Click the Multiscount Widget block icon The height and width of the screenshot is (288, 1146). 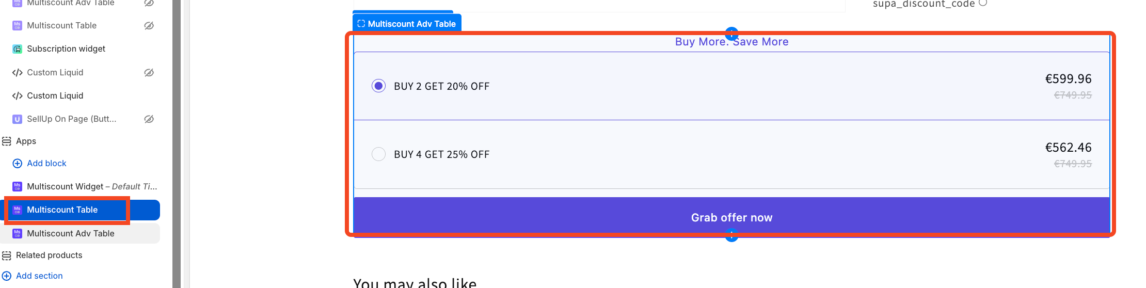click(17, 186)
